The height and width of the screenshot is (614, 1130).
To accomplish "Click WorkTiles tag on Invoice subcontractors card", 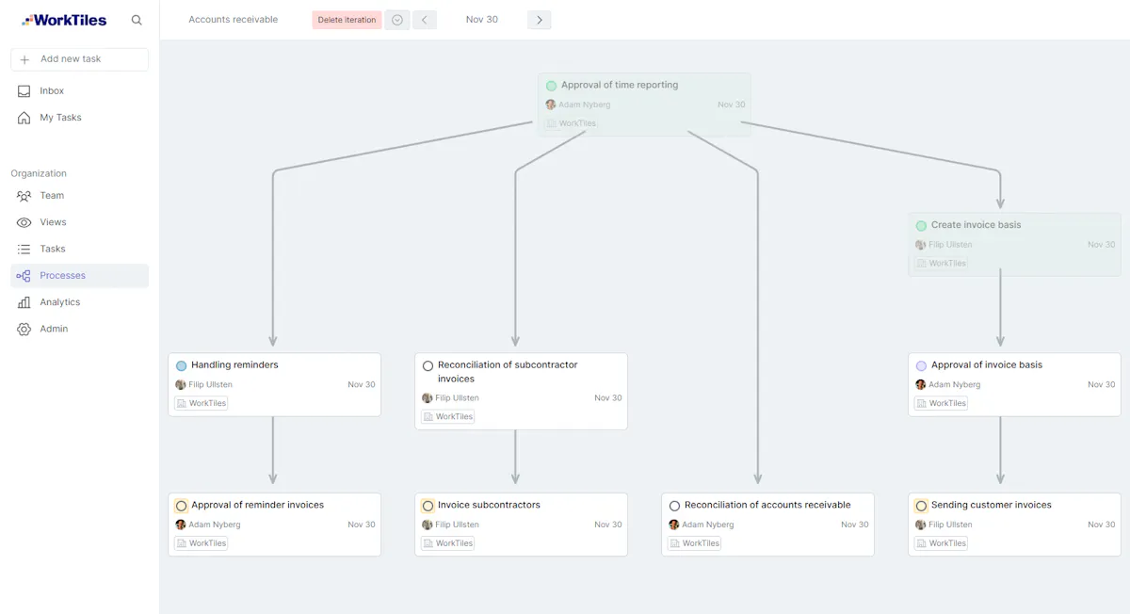I will point(448,543).
